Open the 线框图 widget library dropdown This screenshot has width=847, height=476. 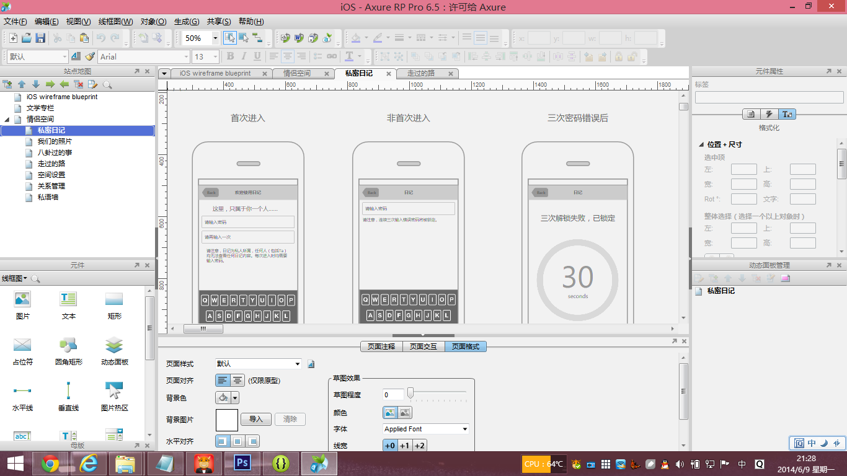(15, 279)
